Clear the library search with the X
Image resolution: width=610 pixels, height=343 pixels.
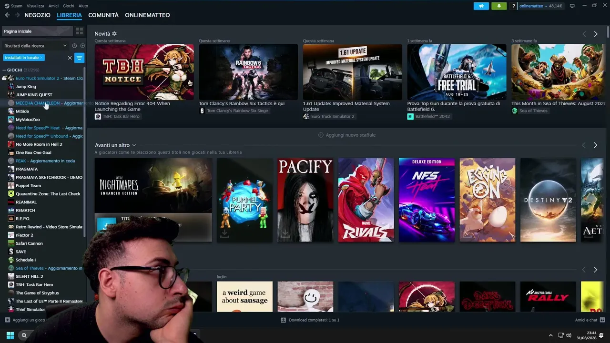pyautogui.click(x=70, y=58)
